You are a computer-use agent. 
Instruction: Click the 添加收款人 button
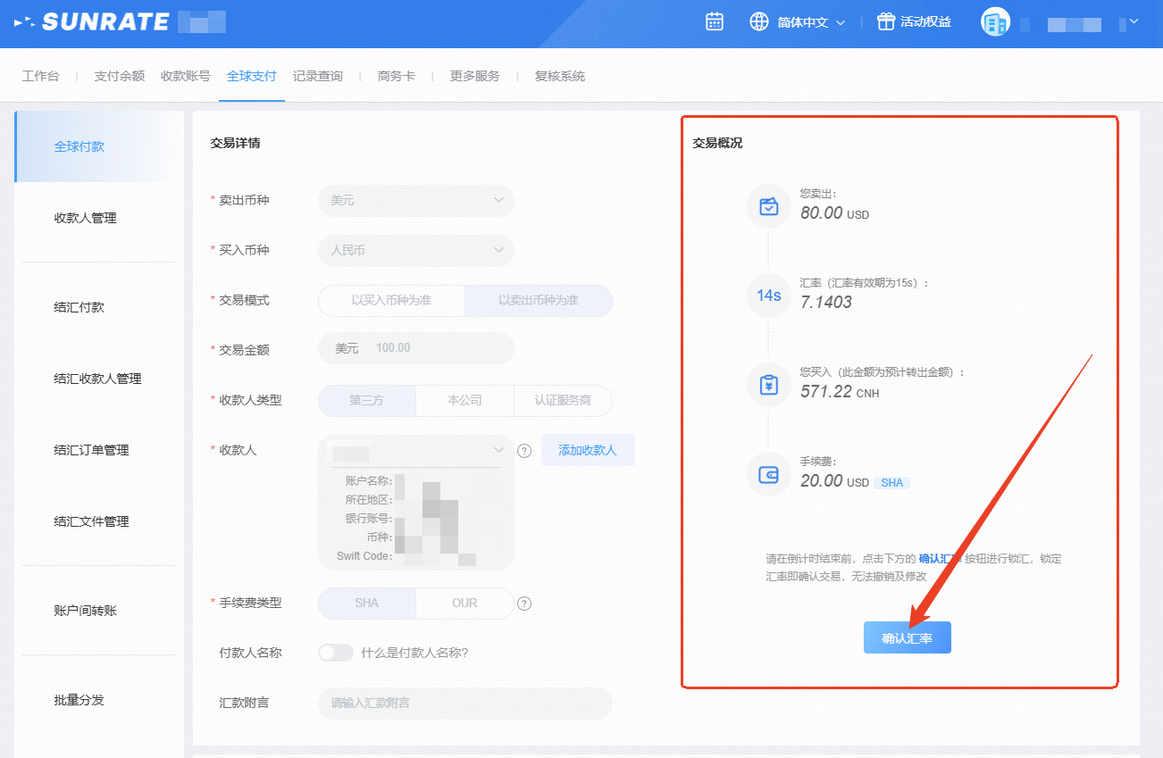click(x=587, y=451)
